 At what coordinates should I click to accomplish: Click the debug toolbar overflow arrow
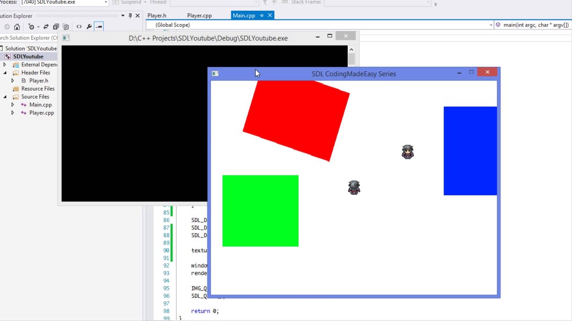[x=436, y=4]
